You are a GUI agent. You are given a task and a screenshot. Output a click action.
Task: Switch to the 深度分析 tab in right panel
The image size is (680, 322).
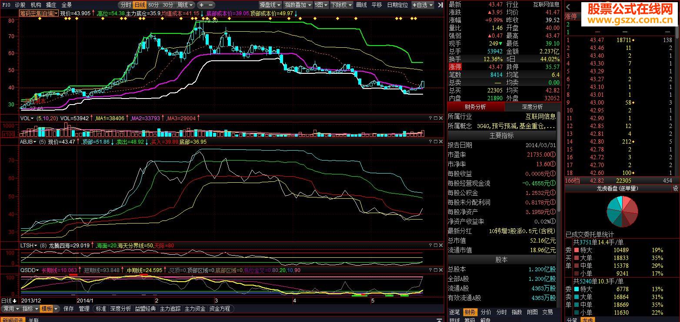coord(532,107)
